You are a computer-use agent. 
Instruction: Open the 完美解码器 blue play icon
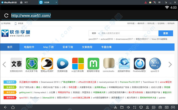63,63
